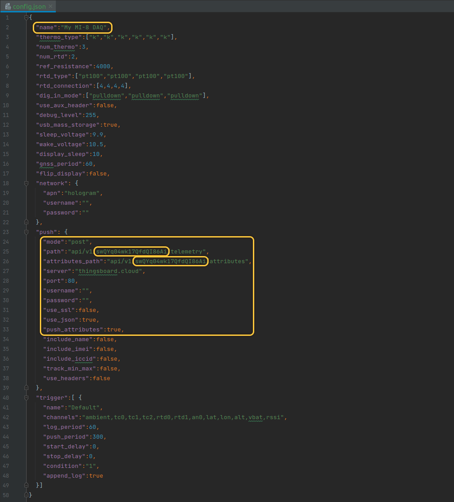Fold the "trigger" array on line 40
Screen dimensions: 454x502
pos(26,397)
